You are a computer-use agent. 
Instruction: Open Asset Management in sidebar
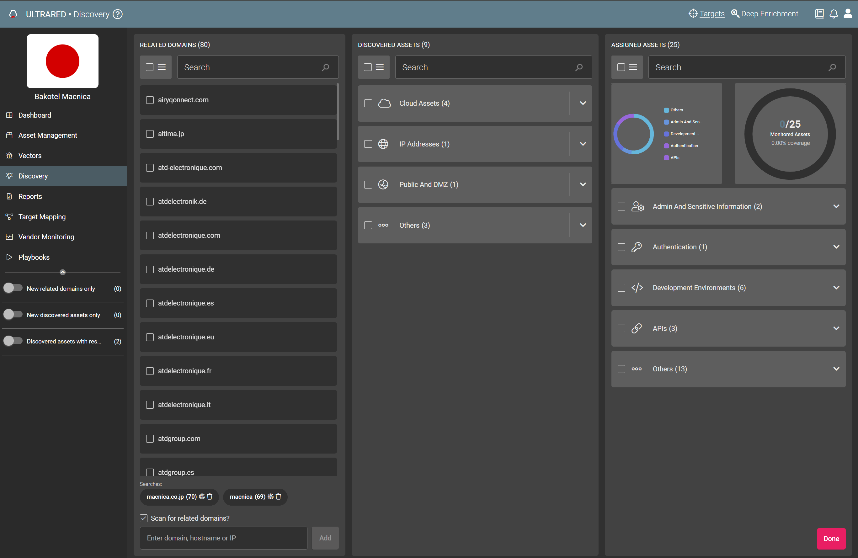(63, 136)
